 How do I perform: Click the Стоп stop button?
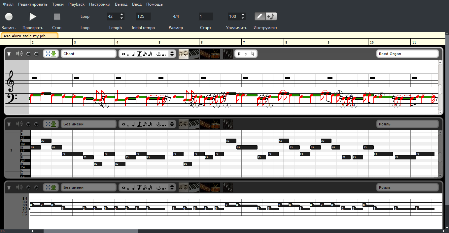point(57,17)
